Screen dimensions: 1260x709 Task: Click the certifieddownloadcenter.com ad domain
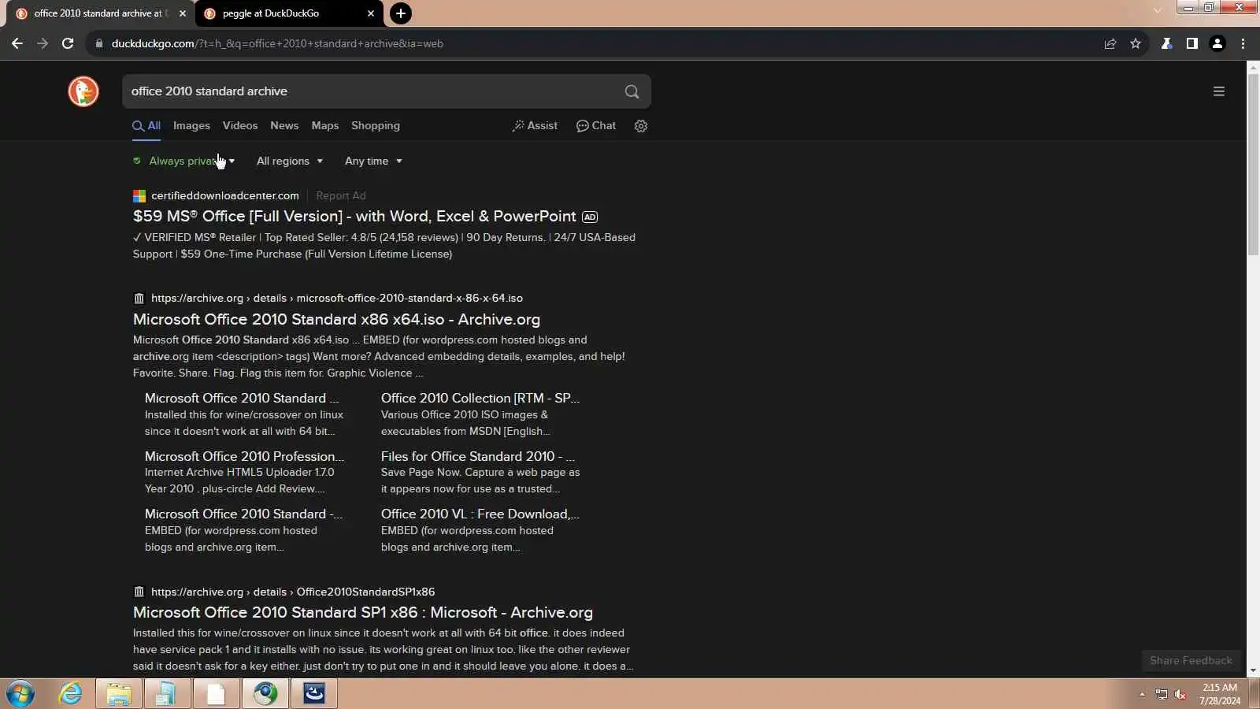click(x=225, y=196)
